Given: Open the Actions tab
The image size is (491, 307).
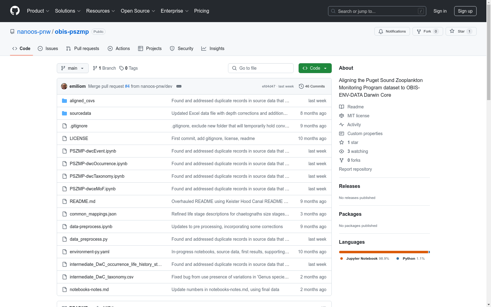Looking at the screenshot, I should pos(119,49).
